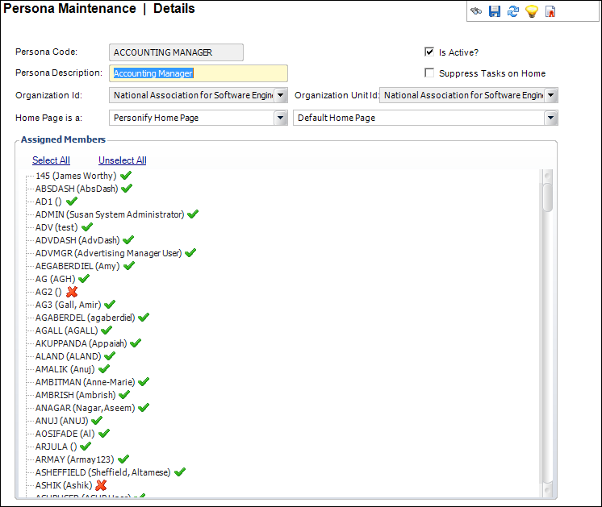Expand the Organization Unit Id dropdown
Image resolution: width=602 pixels, height=507 pixels.
(550, 95)
